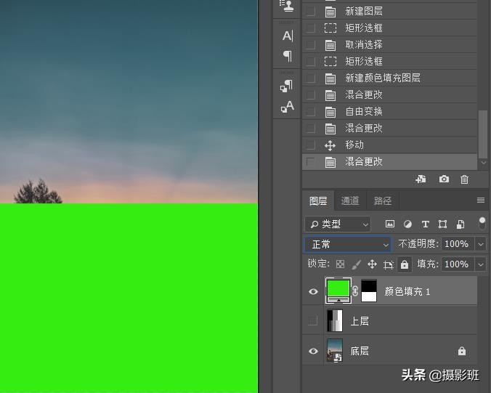The width and height of the screenshot is (491, 393).
Task: Open the 类型 layer filter dropdown
Action: pyautogui.click(x=338, y=224)
